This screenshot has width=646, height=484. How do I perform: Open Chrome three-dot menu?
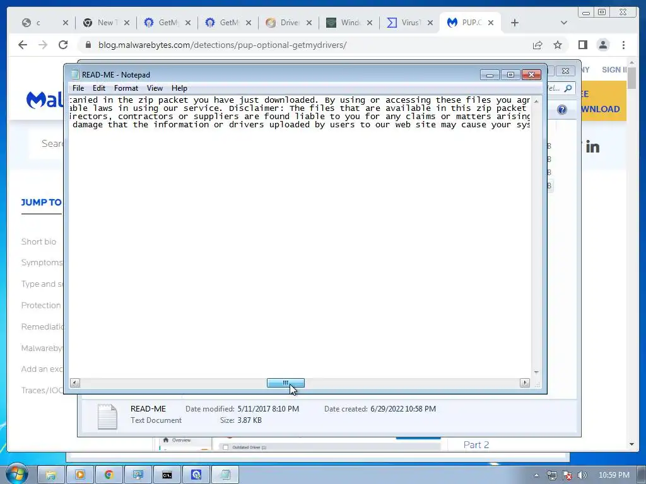point(623,45)
